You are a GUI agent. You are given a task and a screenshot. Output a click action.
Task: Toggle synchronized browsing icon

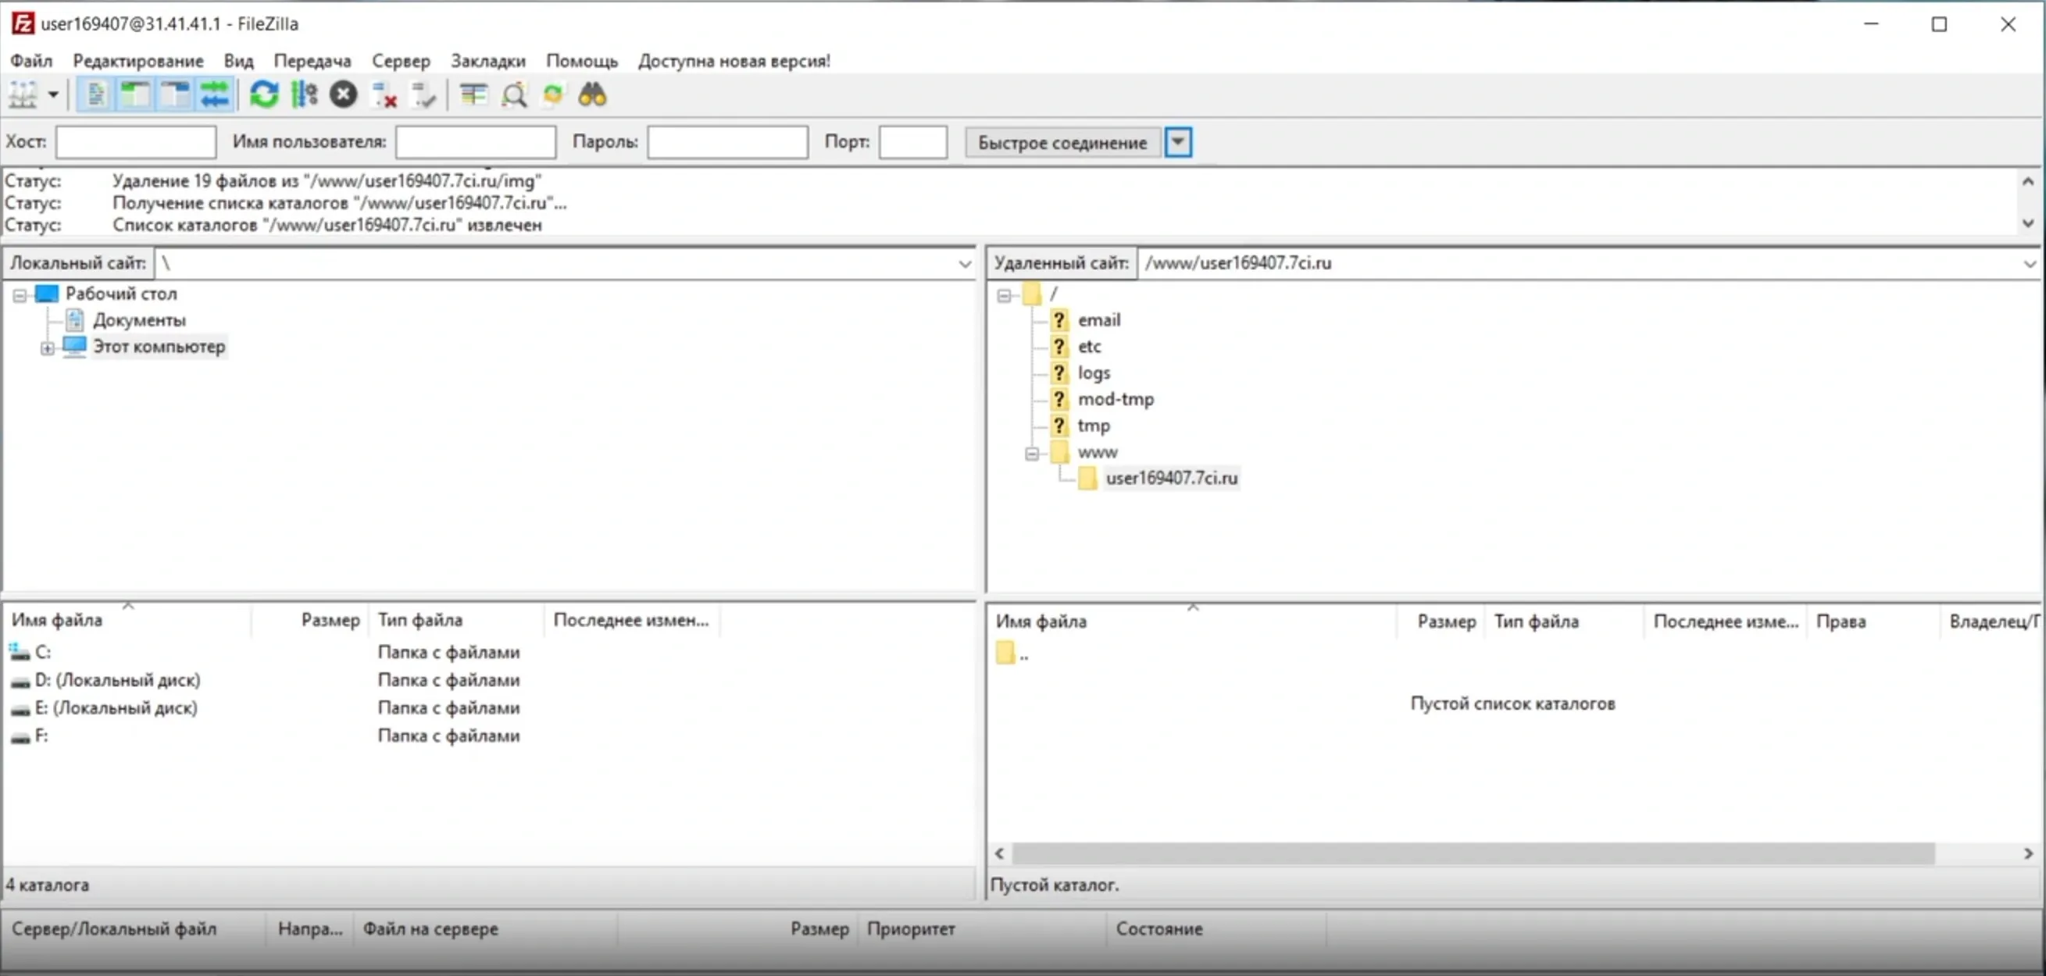(553, 95)
